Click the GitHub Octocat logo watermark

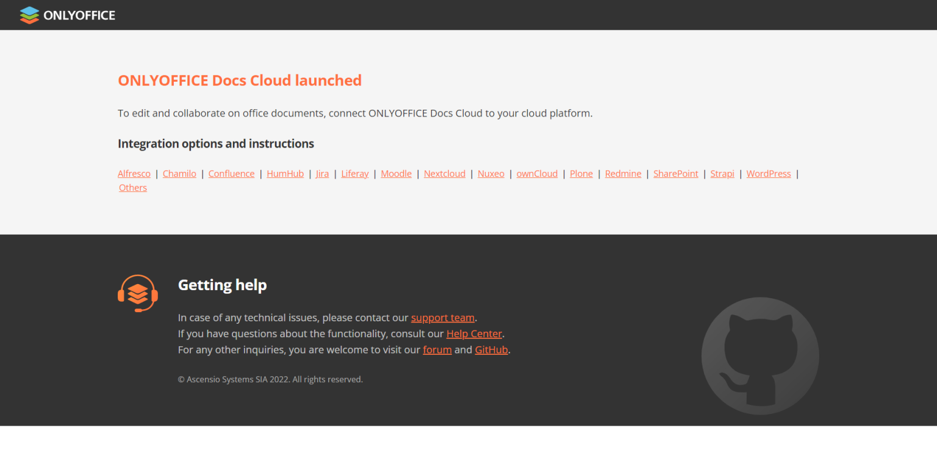(759, 356)
